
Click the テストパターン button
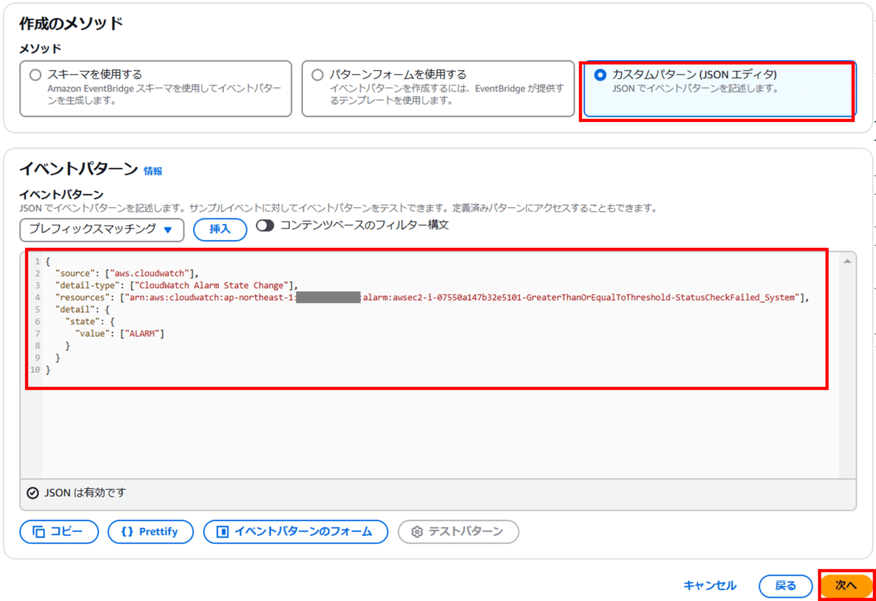[x=458, y=532]
